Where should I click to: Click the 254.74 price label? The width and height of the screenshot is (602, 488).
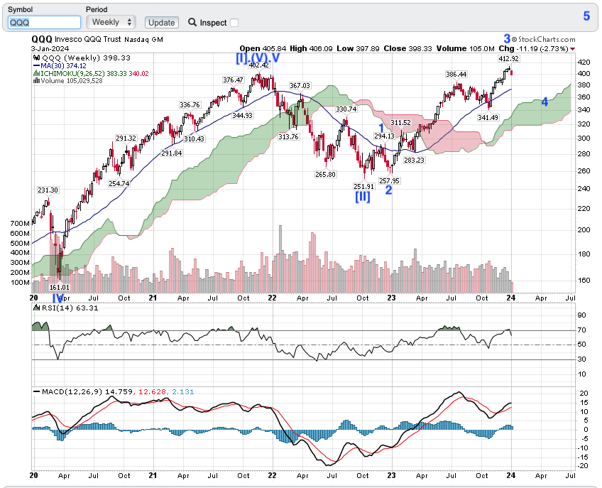(119, 183)
